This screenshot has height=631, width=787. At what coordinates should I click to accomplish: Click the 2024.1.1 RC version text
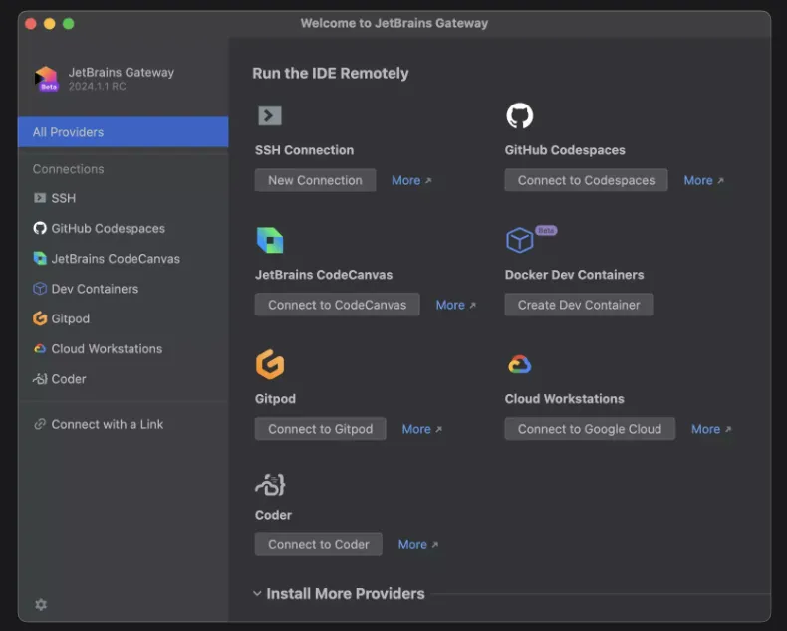coord(97,87)
